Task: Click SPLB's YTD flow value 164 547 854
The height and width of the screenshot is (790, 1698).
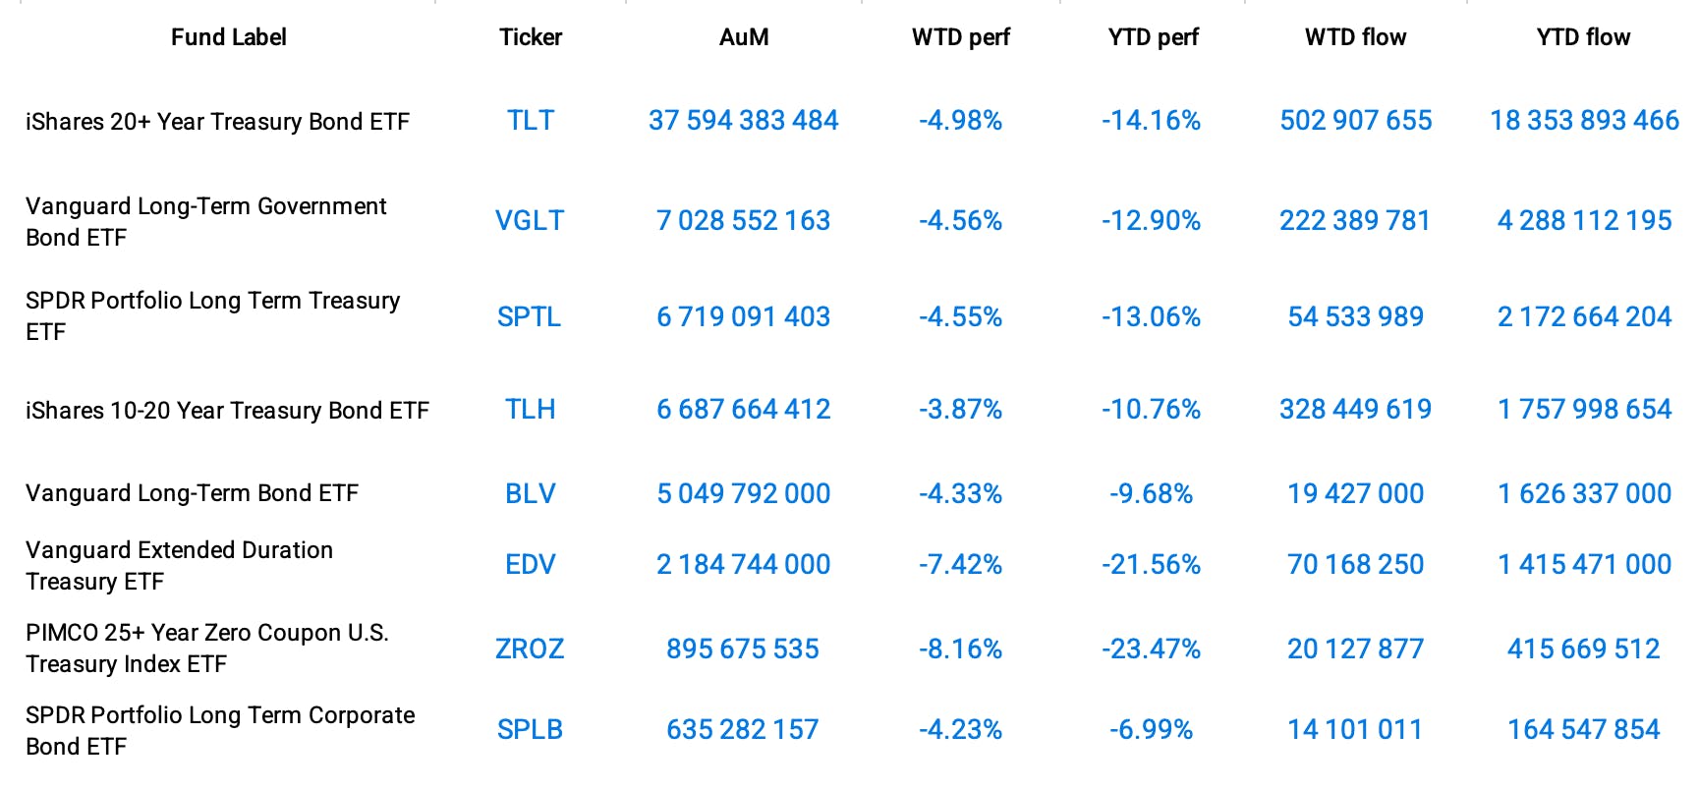Action: click(x=1583, y=730)
